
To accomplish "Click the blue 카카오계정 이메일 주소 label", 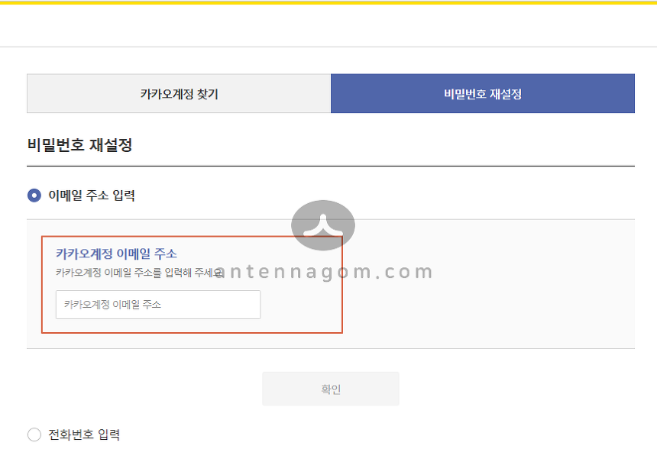I will [x=116, y=254].
